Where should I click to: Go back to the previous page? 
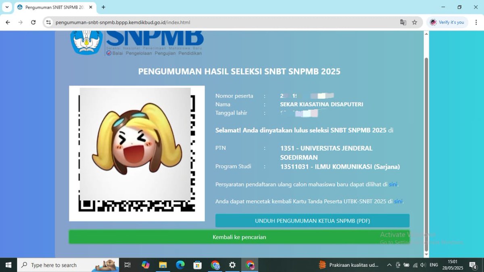click(8, 23)
